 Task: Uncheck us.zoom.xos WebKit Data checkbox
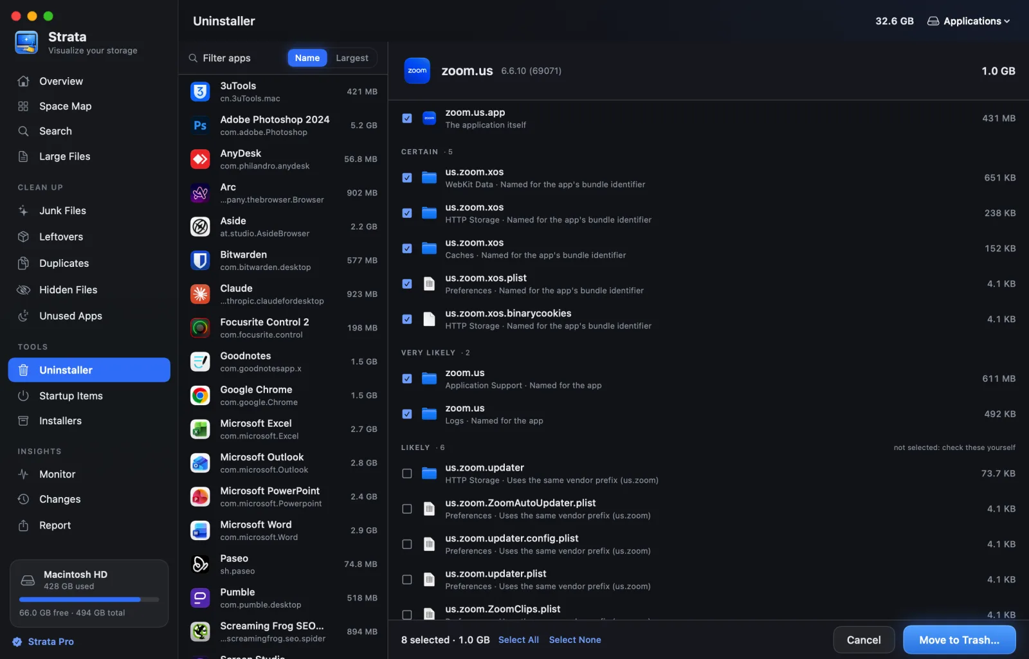coord(407,177)
